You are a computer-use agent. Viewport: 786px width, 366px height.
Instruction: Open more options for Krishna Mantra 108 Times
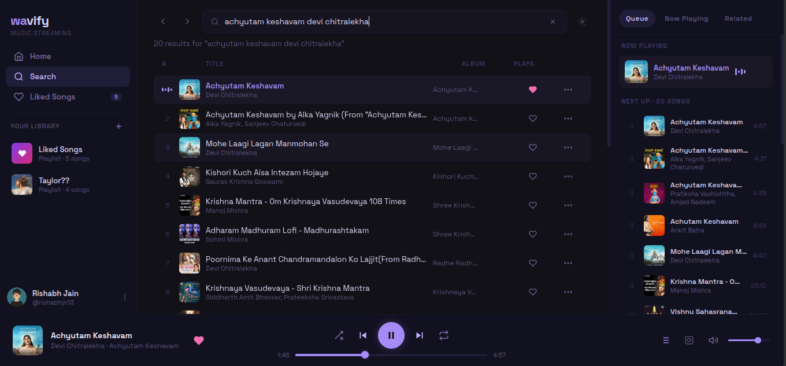click(x=568, y=205)
